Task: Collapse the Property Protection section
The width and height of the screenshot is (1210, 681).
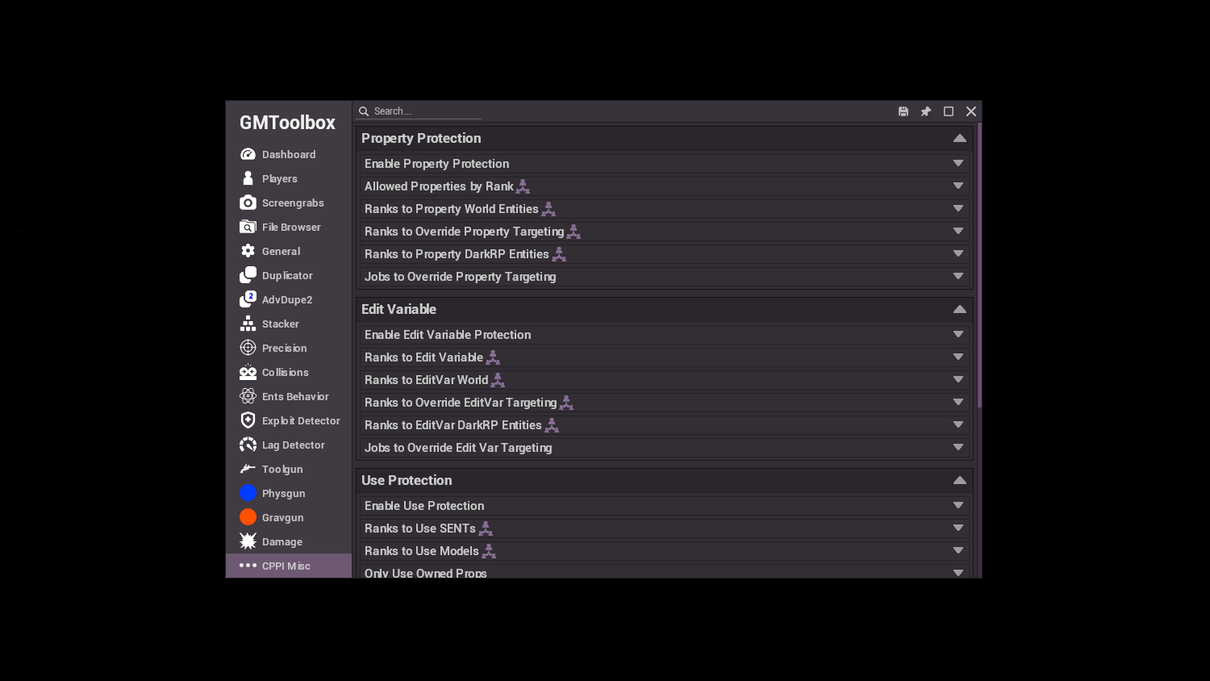Action: 960,138
